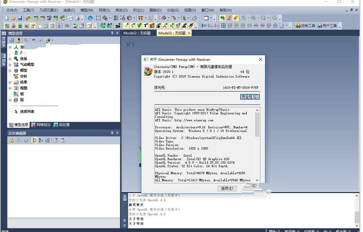Switch to the Model2 : 无标题 tab
The image size is (363, 232).
pos(137,33)
